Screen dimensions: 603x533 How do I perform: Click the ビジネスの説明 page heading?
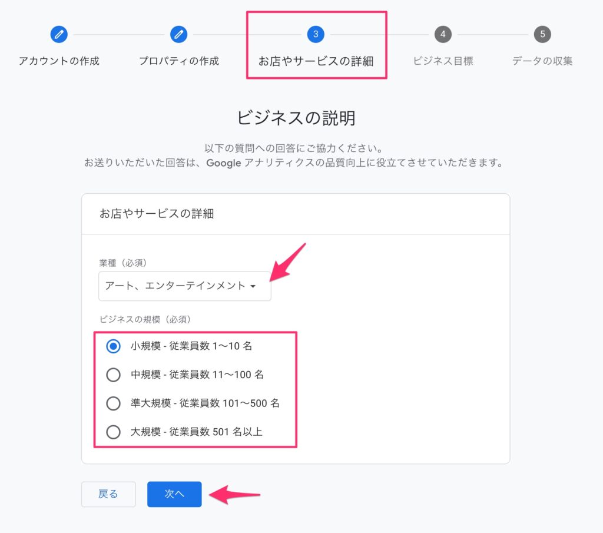coord(296,118)
